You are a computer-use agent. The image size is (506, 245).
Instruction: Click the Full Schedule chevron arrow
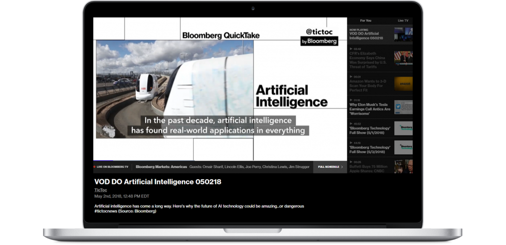(342, 167)
